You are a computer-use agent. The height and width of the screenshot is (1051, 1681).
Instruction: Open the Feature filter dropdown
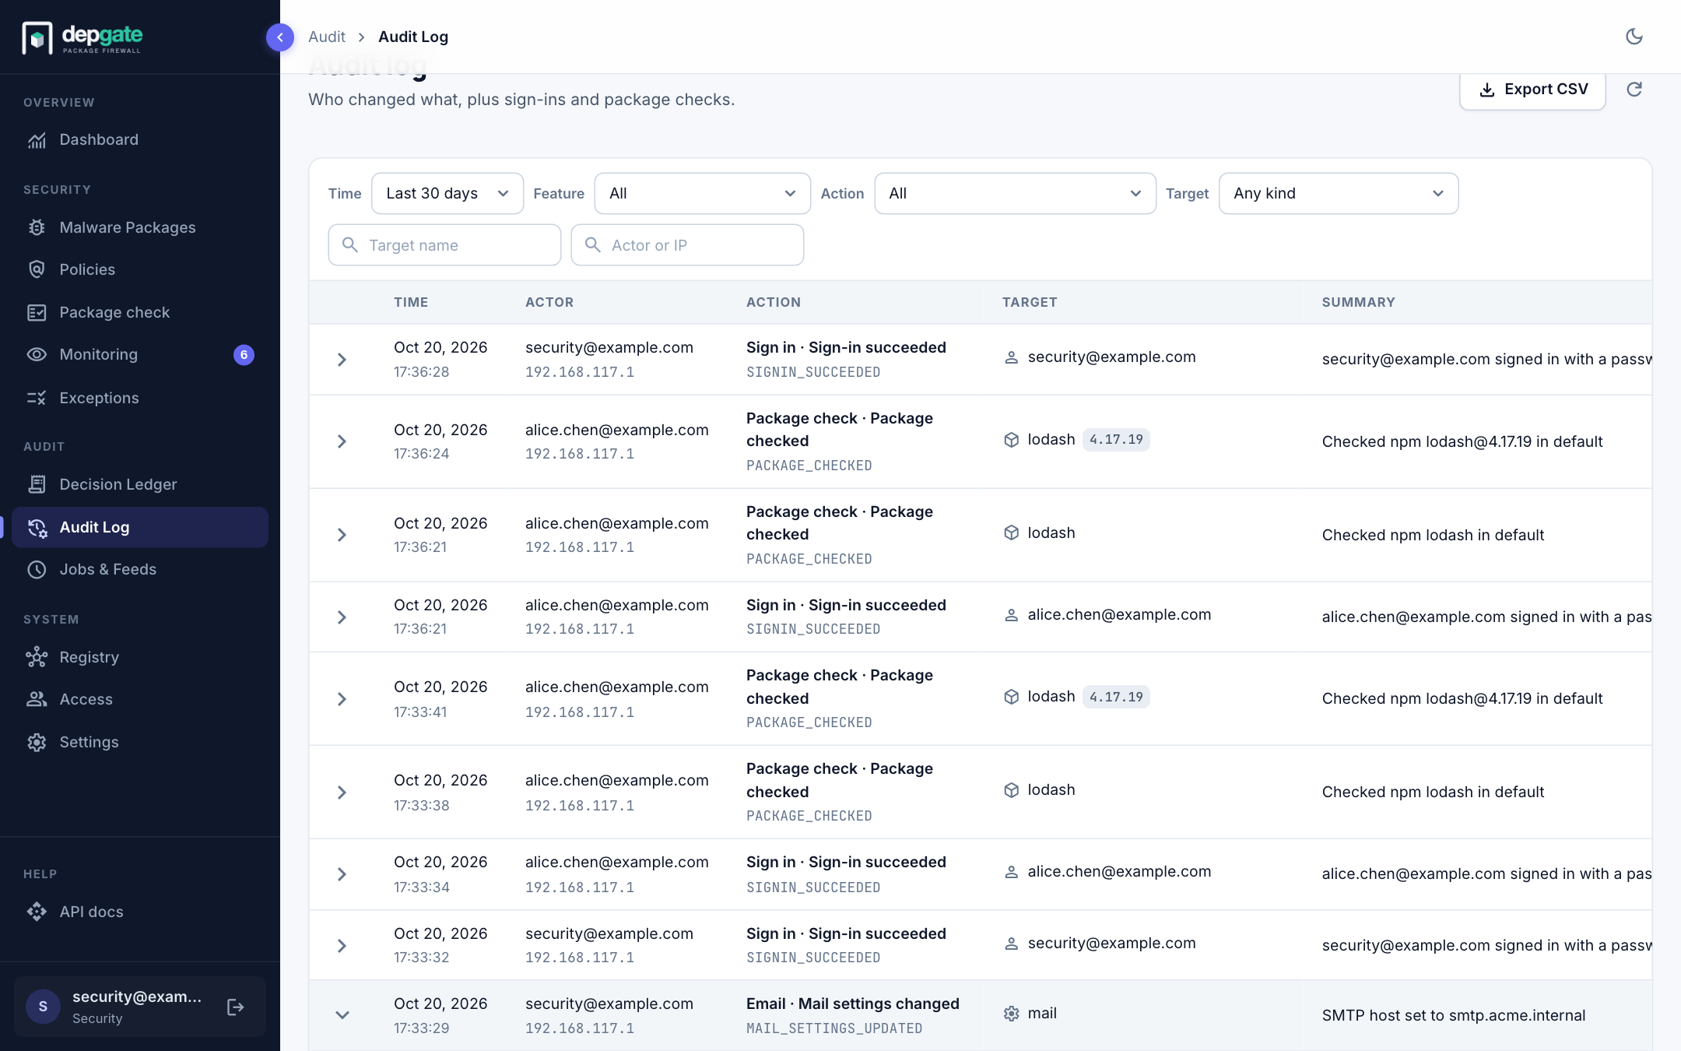[x=702, y=193]
